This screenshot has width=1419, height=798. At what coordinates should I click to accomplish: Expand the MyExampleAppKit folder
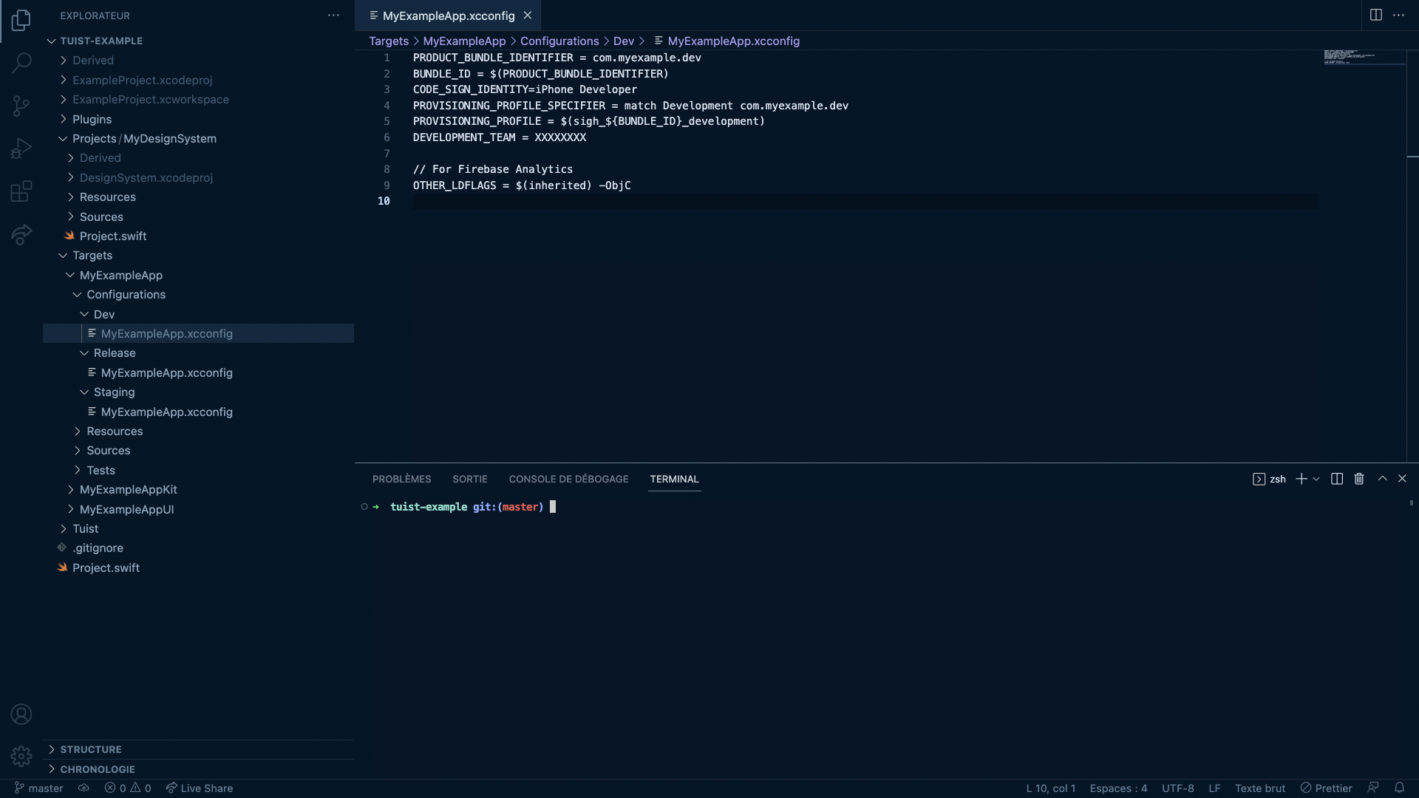(128, 490)
